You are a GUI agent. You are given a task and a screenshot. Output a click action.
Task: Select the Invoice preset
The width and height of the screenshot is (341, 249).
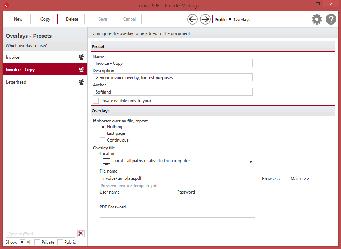45,57
